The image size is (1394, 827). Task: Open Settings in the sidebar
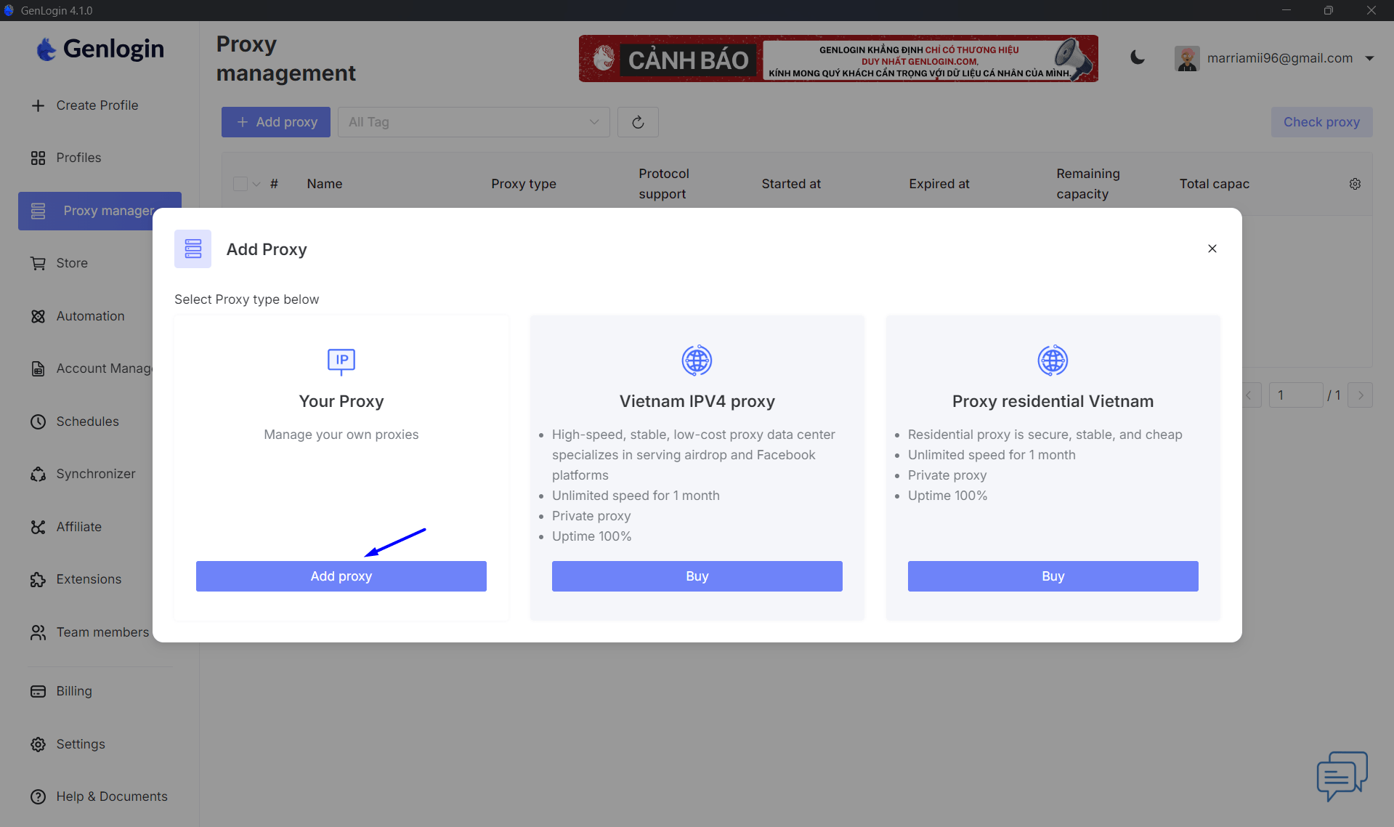(x=80, y=744)
